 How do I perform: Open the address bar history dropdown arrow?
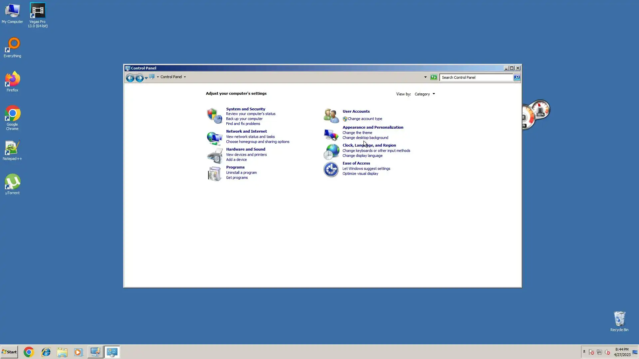point(425,77)
